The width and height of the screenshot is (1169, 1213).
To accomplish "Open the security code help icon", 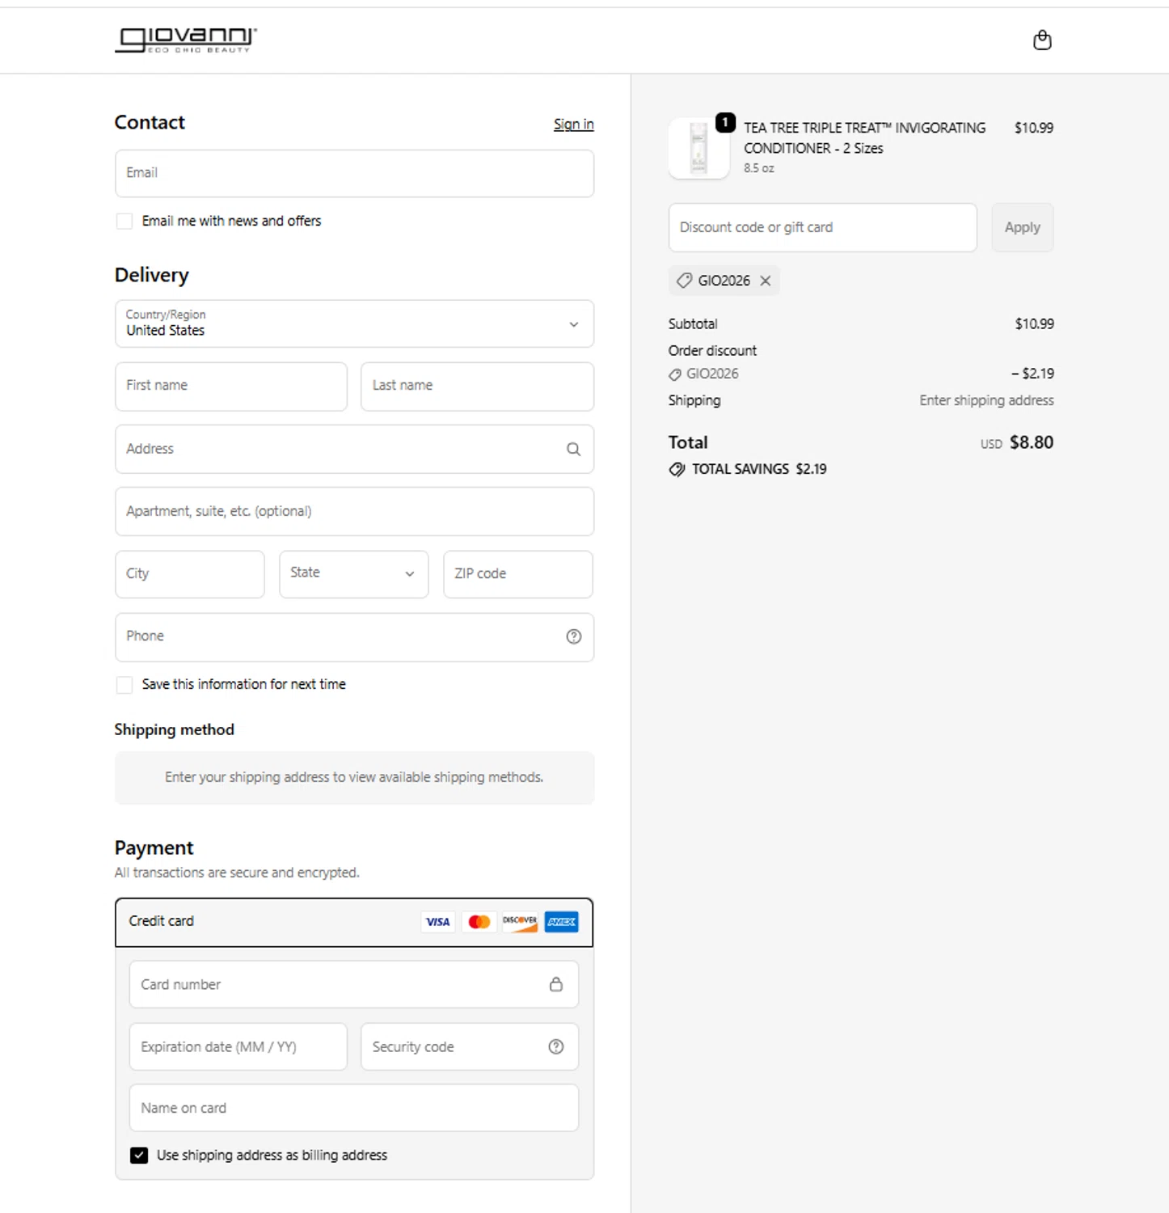I will pyautogui.click(x=556, y=1046).
